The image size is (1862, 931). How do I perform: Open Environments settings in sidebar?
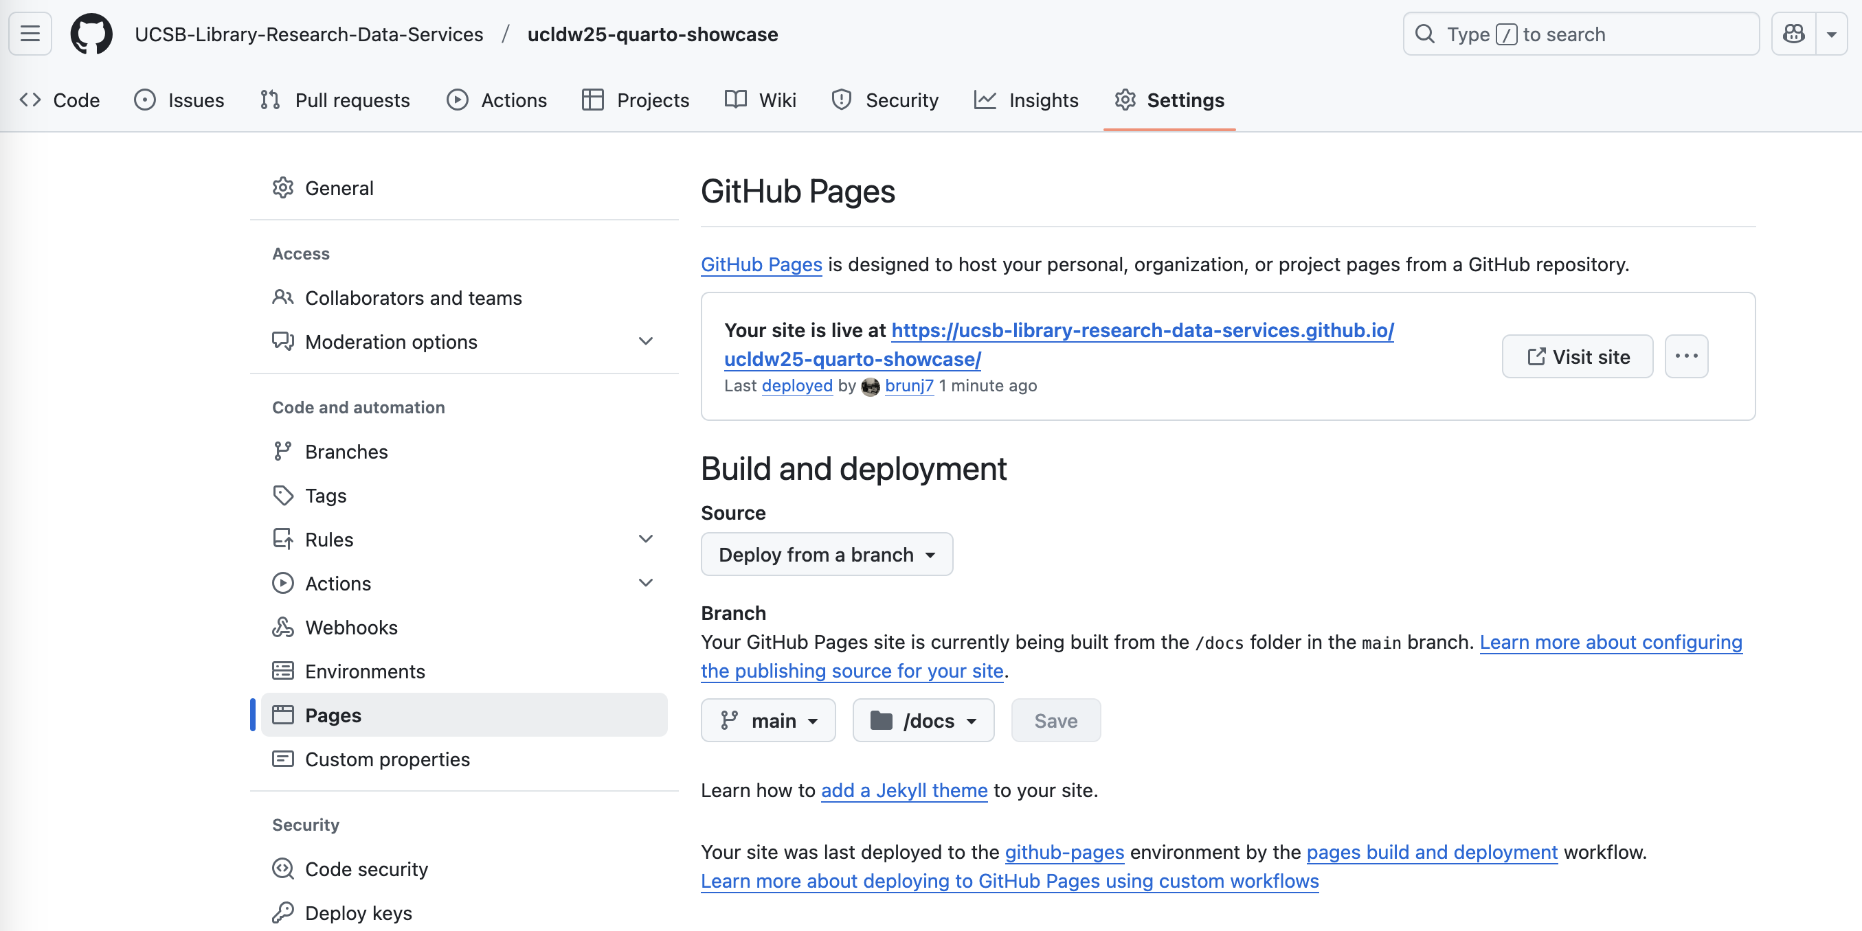364,671
